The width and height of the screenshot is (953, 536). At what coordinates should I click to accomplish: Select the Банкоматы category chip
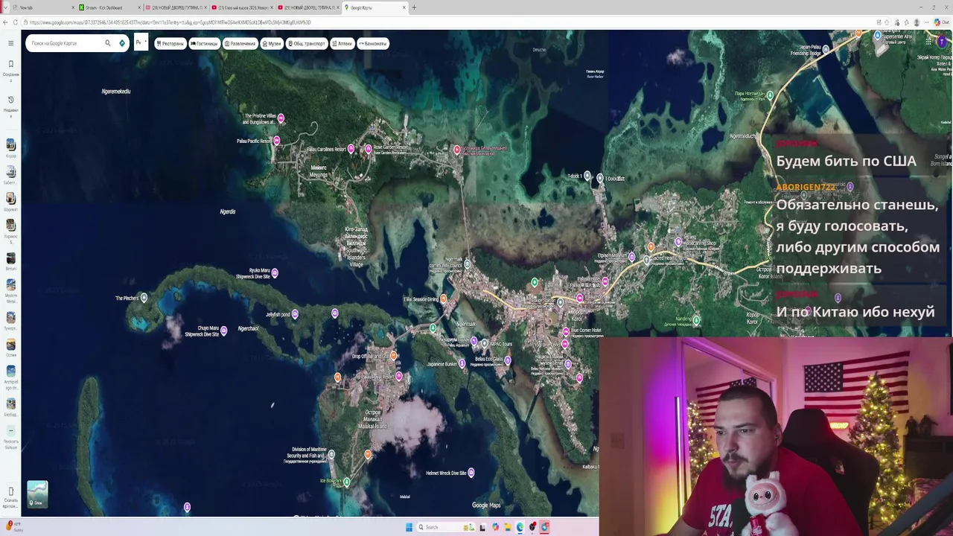pyautogui.click(x=373, y=43)
